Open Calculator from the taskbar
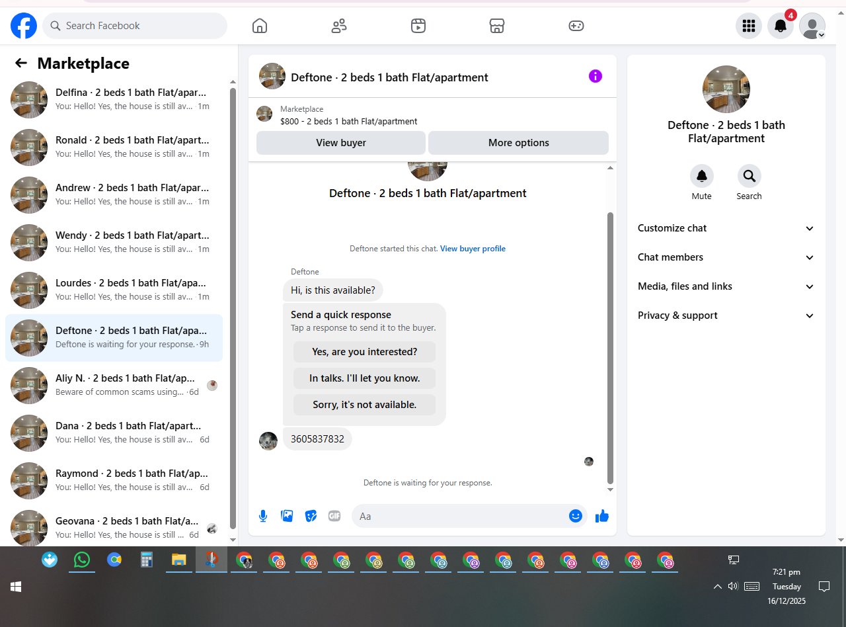This screenshot has height=627, width=846. (x=147, y=560)
